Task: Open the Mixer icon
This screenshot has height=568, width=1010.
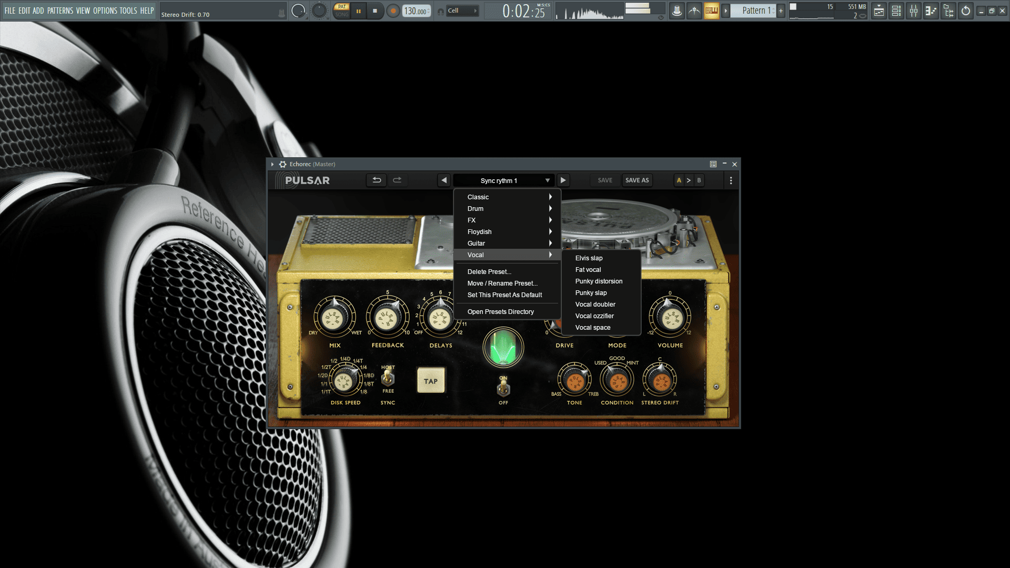Action: tap(914, 11)
